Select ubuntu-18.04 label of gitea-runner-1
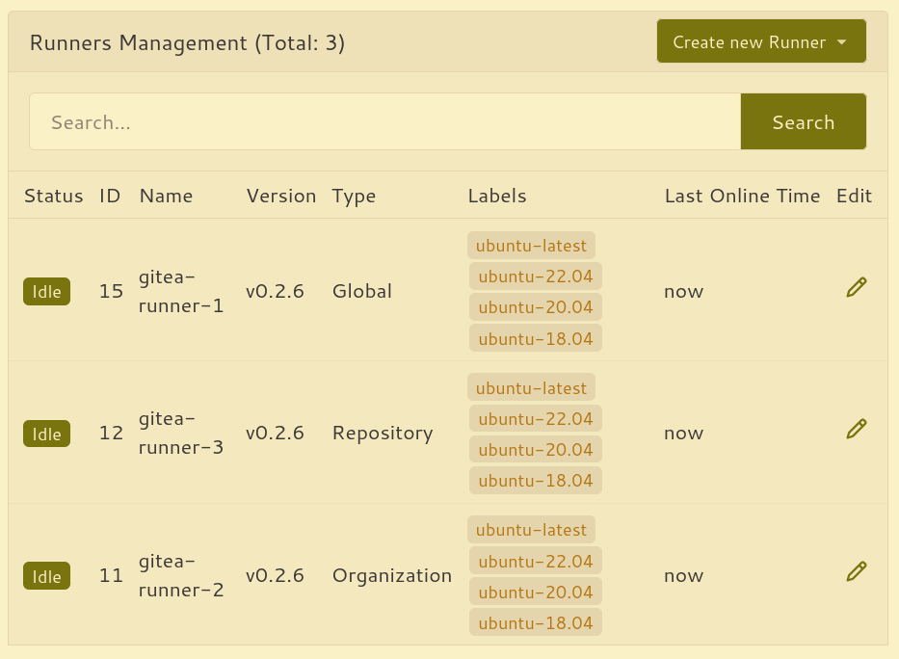Viewport: 899px width, 659px height. pyautogui.click(x=535, y=338)
